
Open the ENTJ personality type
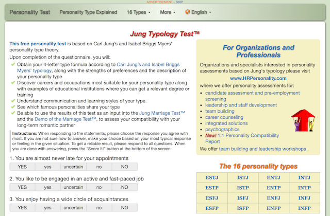click(x=274, y=177)
